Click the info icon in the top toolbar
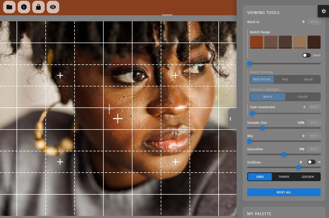The height and width of the screenshot is (218, 329). [24, 7]
